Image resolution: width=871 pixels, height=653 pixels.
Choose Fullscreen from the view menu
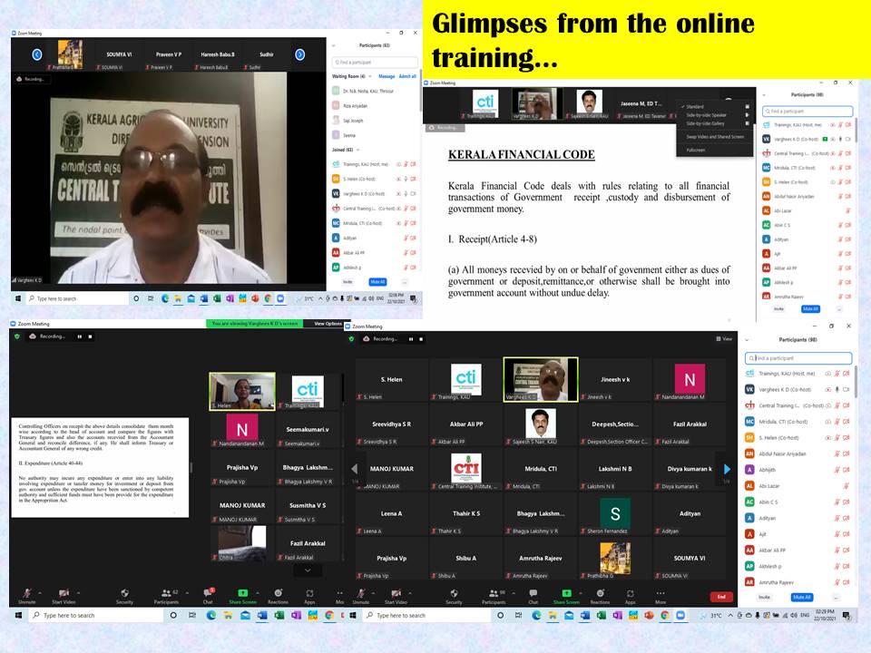click(x=714, y=150)
